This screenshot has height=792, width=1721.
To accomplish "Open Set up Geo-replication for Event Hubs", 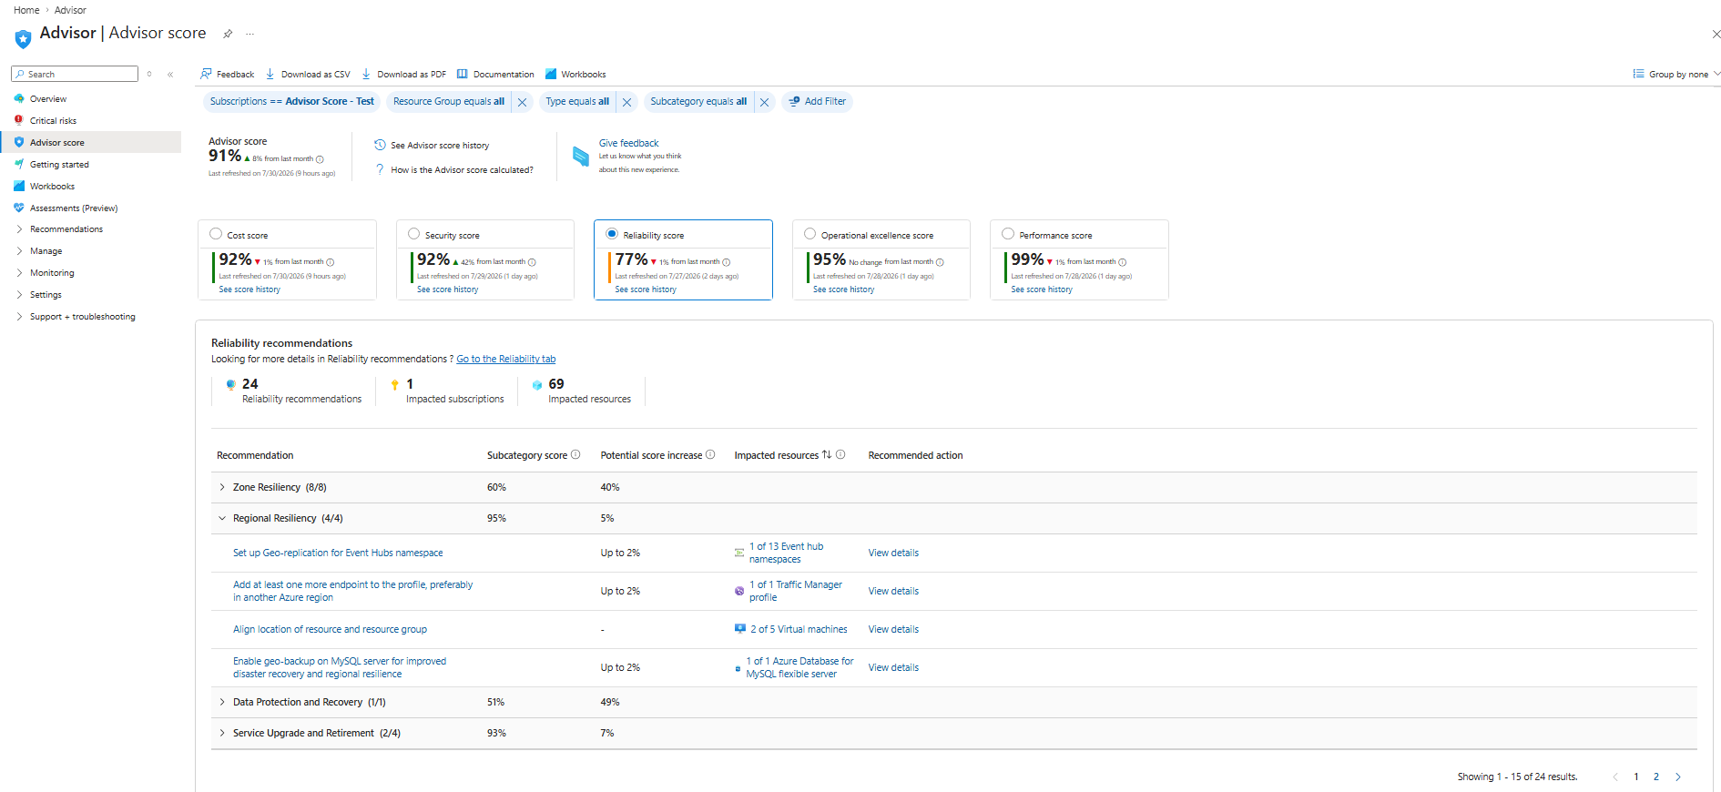I will click(x=338, y=553).
